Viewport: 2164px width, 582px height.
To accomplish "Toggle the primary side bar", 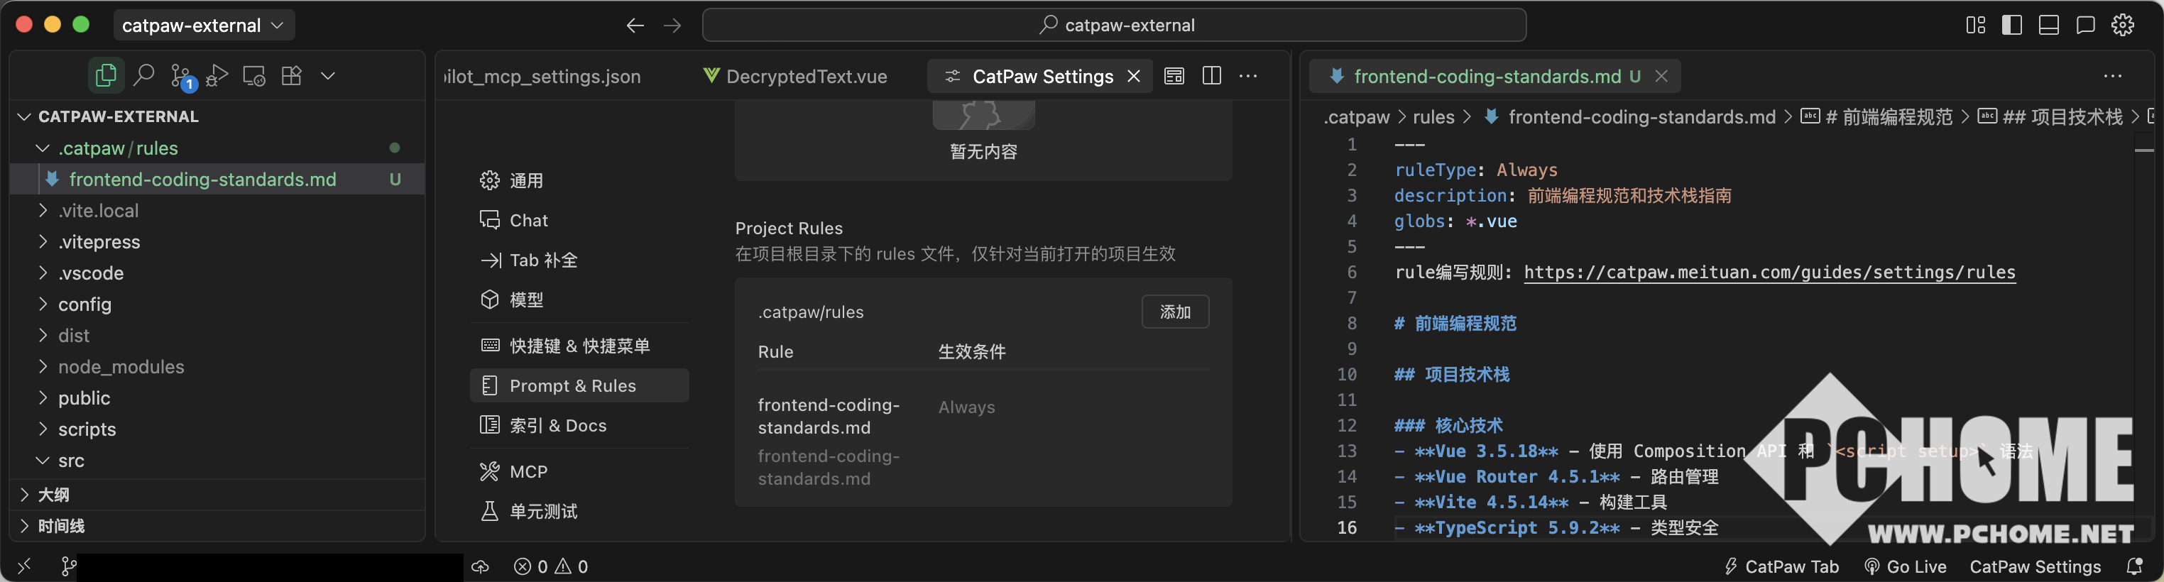I will click(x=2012, y=25).
